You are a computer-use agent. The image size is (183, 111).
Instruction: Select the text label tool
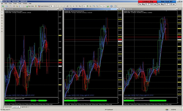click(77, 6)
